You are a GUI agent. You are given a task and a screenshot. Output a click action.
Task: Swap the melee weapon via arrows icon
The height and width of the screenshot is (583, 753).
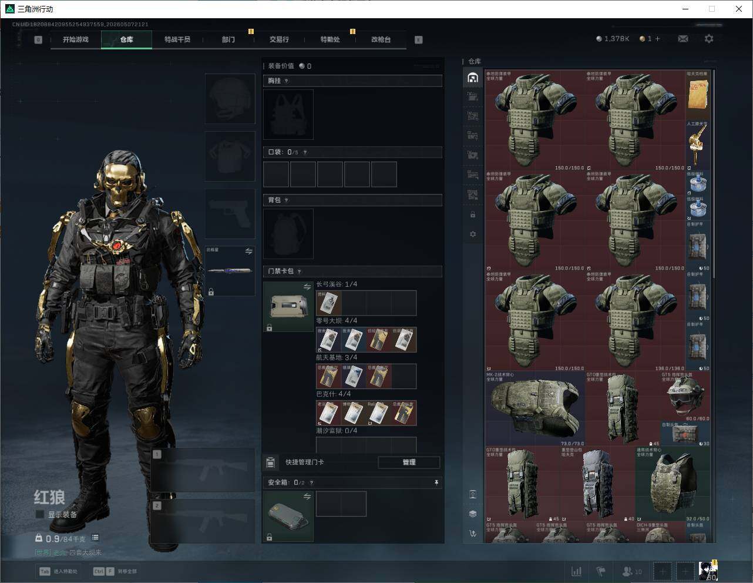pyautogui.click(x=249, y=251)
